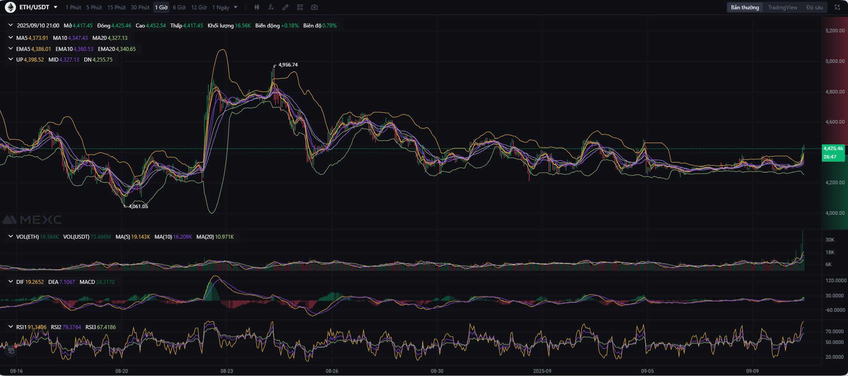This screenshot has width=848, height=376.
Task: Select the 1 Ngày timeframe
Action: (x=220, y=8)
